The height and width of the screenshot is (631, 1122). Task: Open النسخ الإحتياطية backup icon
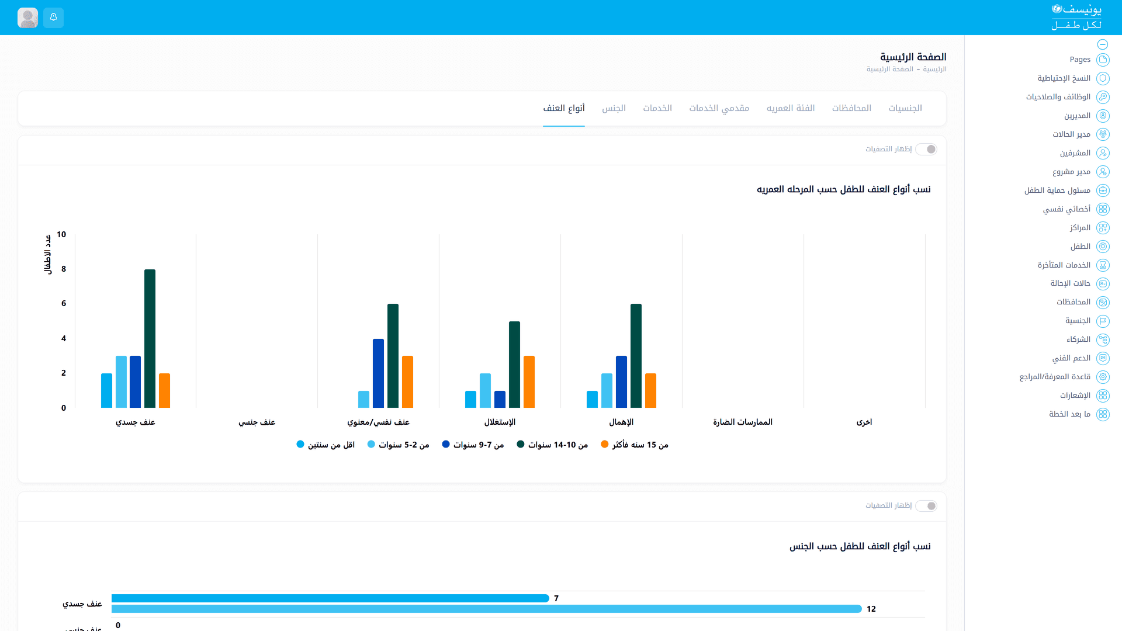tap(1103, 78)
